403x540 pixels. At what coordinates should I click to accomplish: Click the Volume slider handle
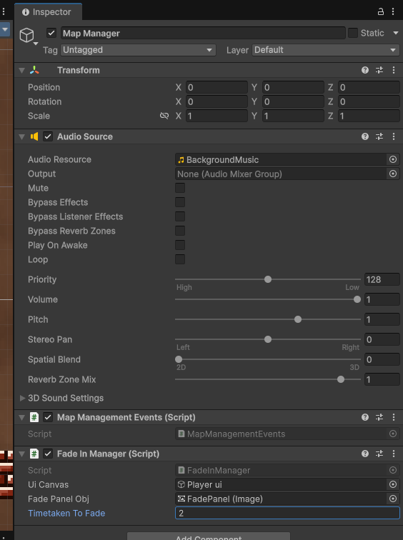[x=357, y=299]
